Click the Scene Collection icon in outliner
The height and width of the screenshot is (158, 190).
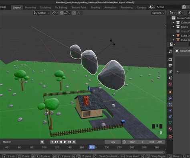(x=174, y=18)
